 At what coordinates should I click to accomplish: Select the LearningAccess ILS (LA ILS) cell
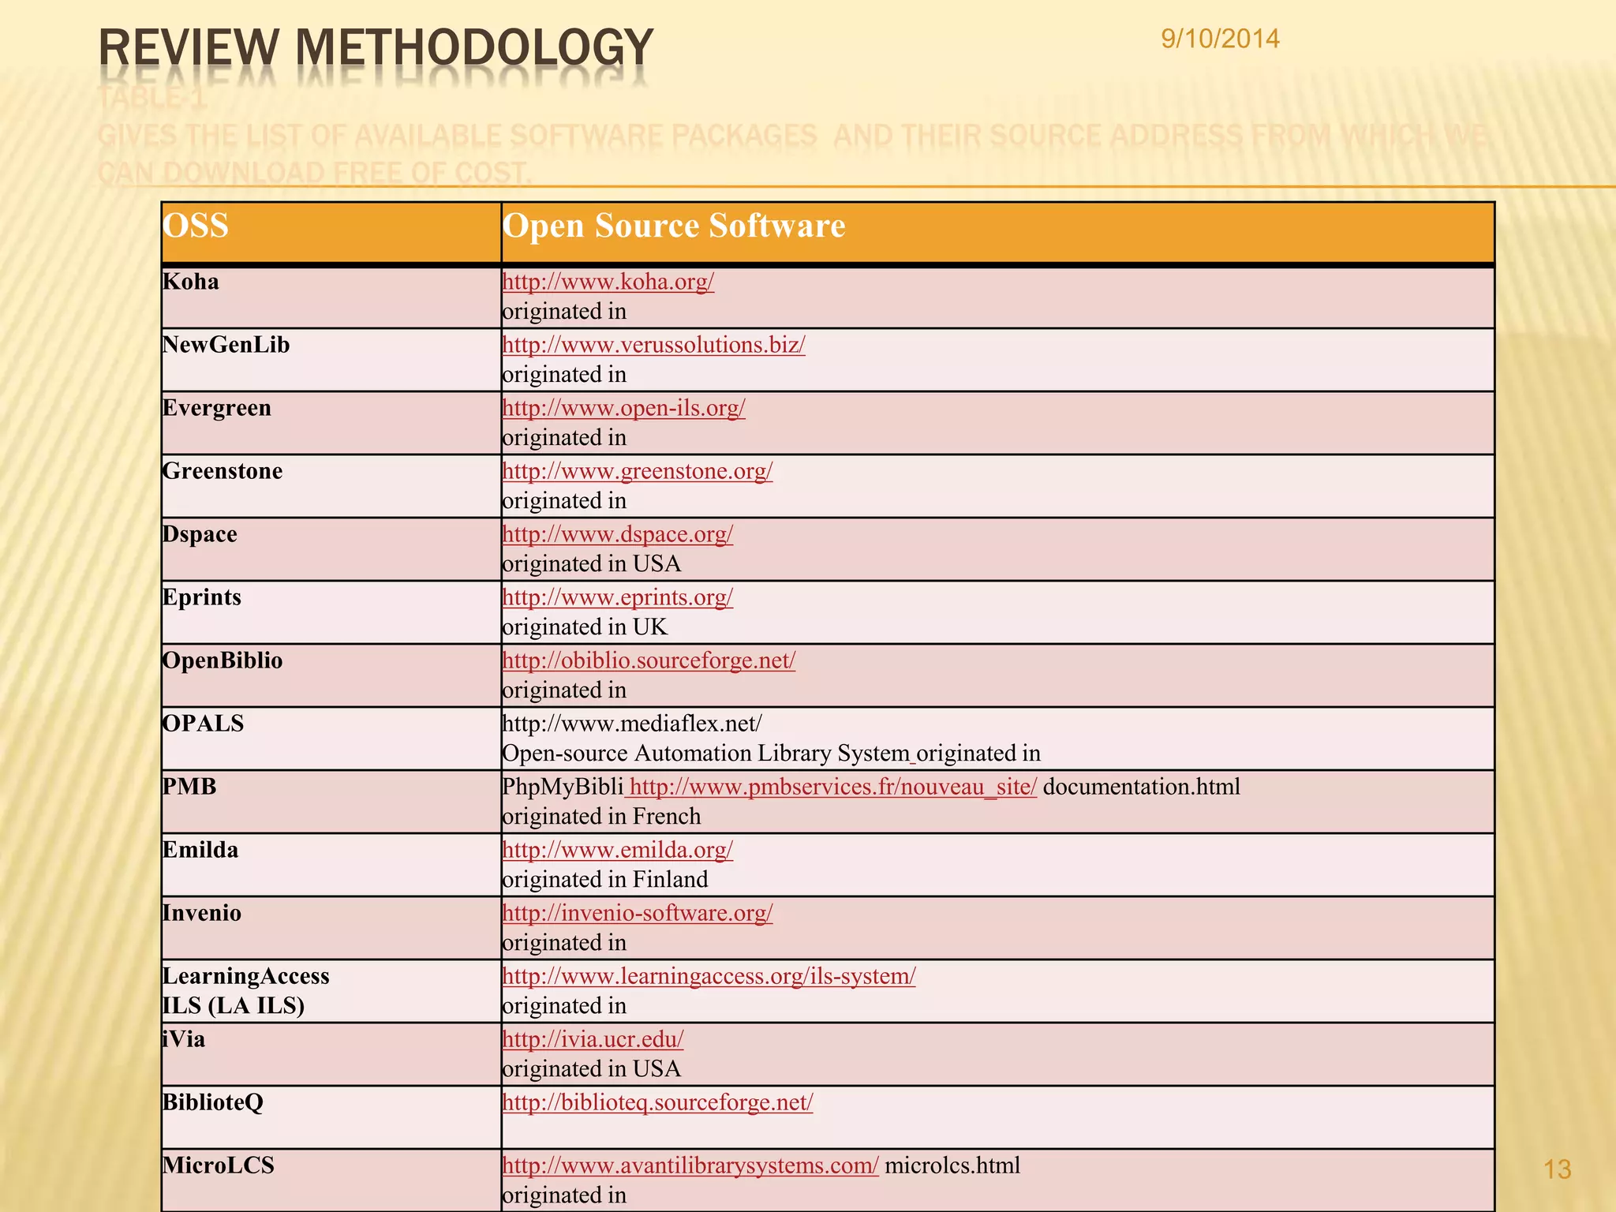[x=331, y=991]
